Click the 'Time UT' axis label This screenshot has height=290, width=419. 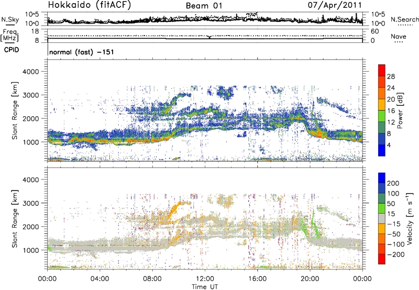205,286
